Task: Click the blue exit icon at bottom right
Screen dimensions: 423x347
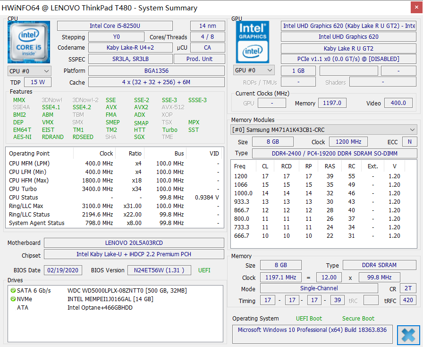Action: (408, 335)
